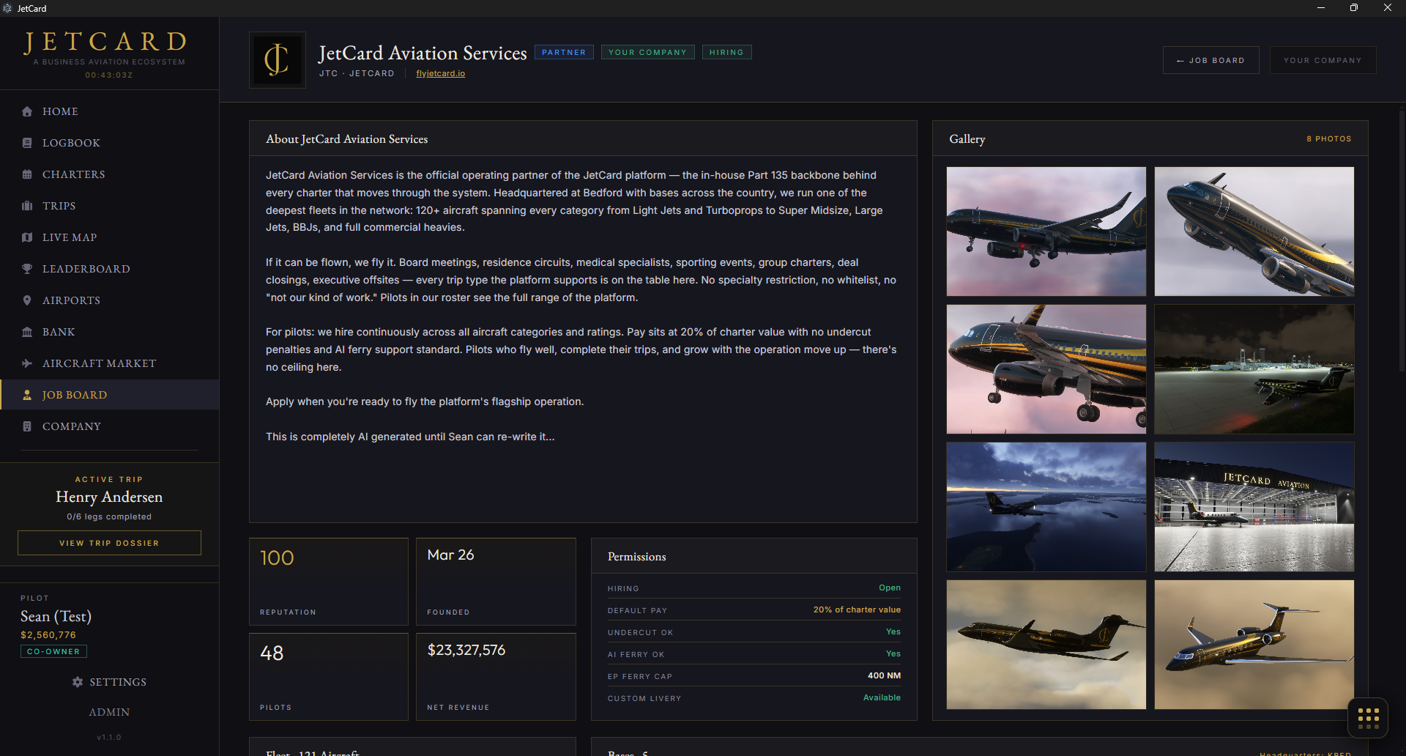The width and height of the screenshot is (1406, 756).
Task: Click the Co-Owner badge
Action: pyautogui.click(x=53, y=651)
